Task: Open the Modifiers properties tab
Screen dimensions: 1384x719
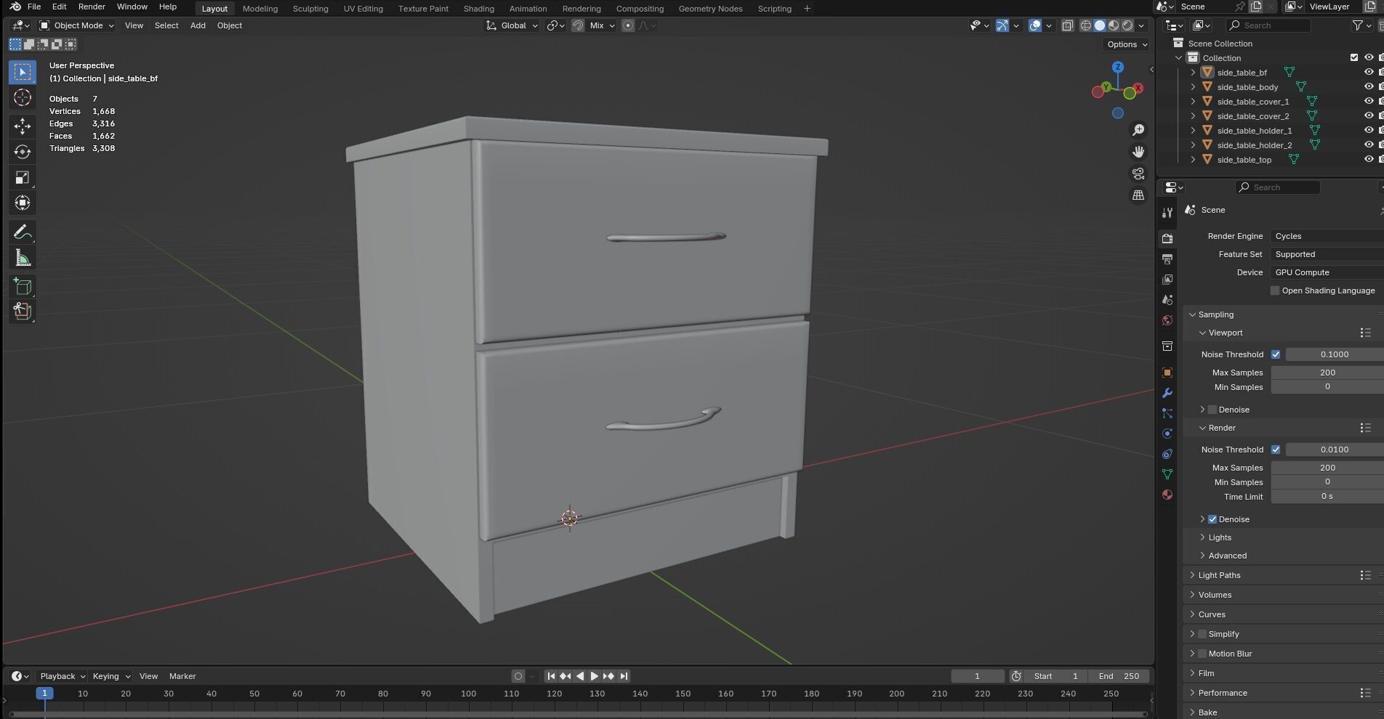Action: pos(1167,393)
